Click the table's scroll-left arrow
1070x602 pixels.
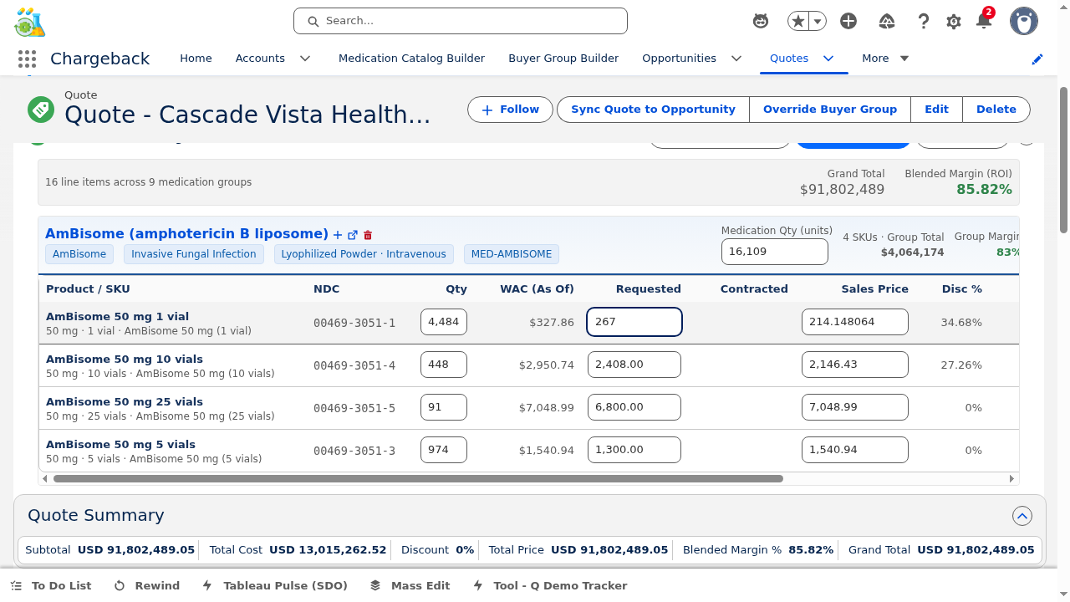pos(45,479)
